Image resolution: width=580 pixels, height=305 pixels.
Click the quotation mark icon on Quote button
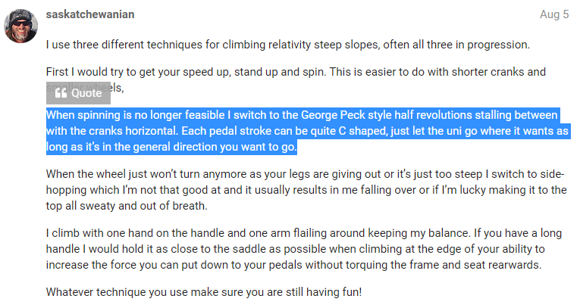pyautogui.click(x=60, y=93)
